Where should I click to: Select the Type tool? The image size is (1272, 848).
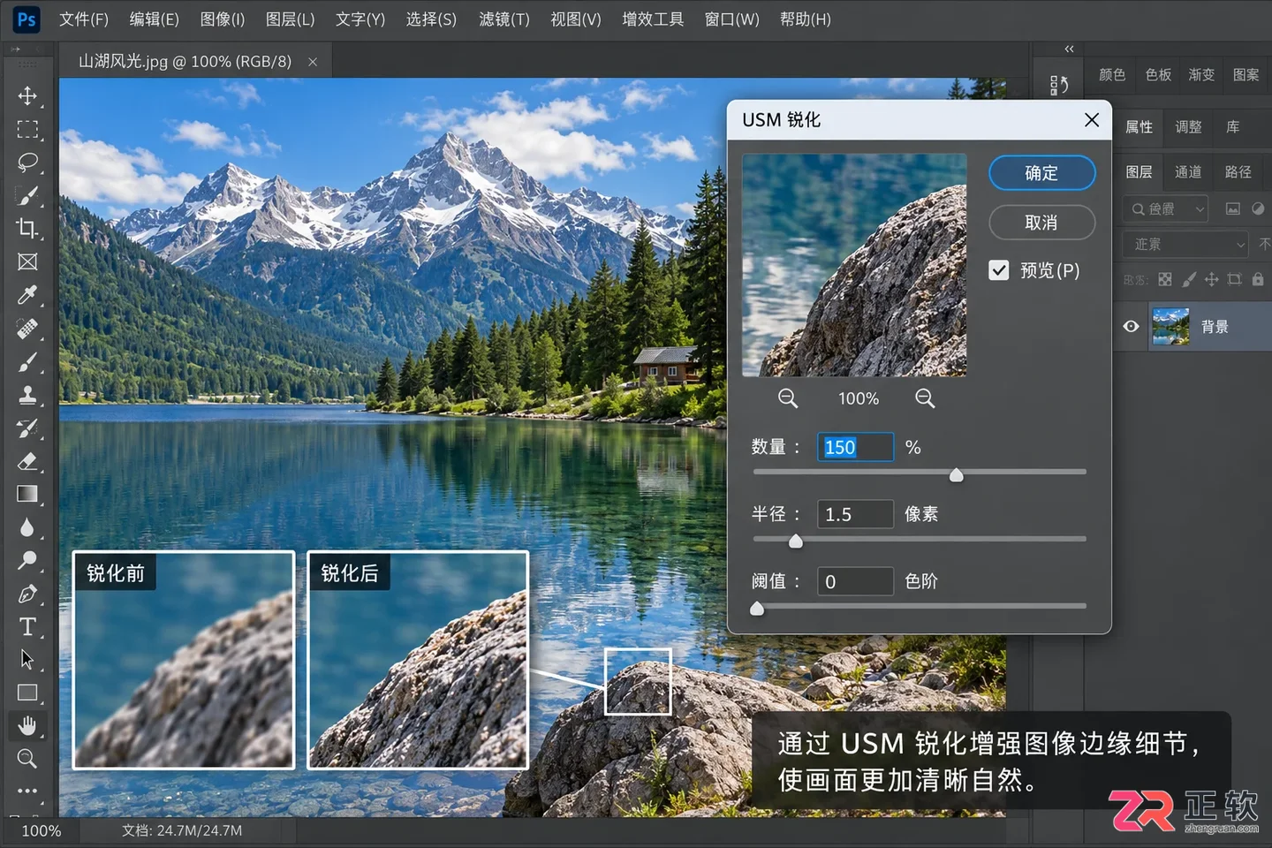[27, 626]
